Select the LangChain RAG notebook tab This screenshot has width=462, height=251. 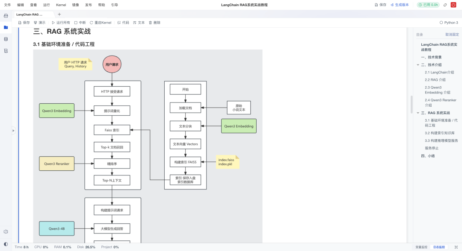coord(33,15)
